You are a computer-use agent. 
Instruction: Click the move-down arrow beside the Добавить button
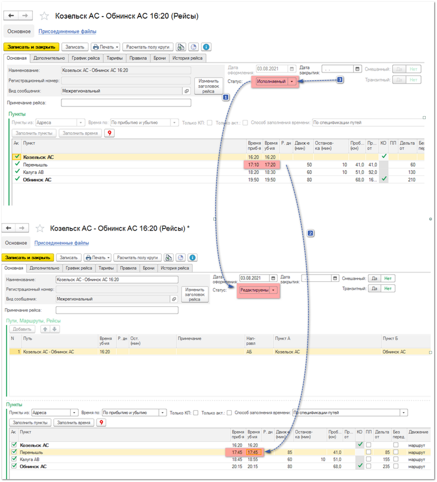click(55, 329)
